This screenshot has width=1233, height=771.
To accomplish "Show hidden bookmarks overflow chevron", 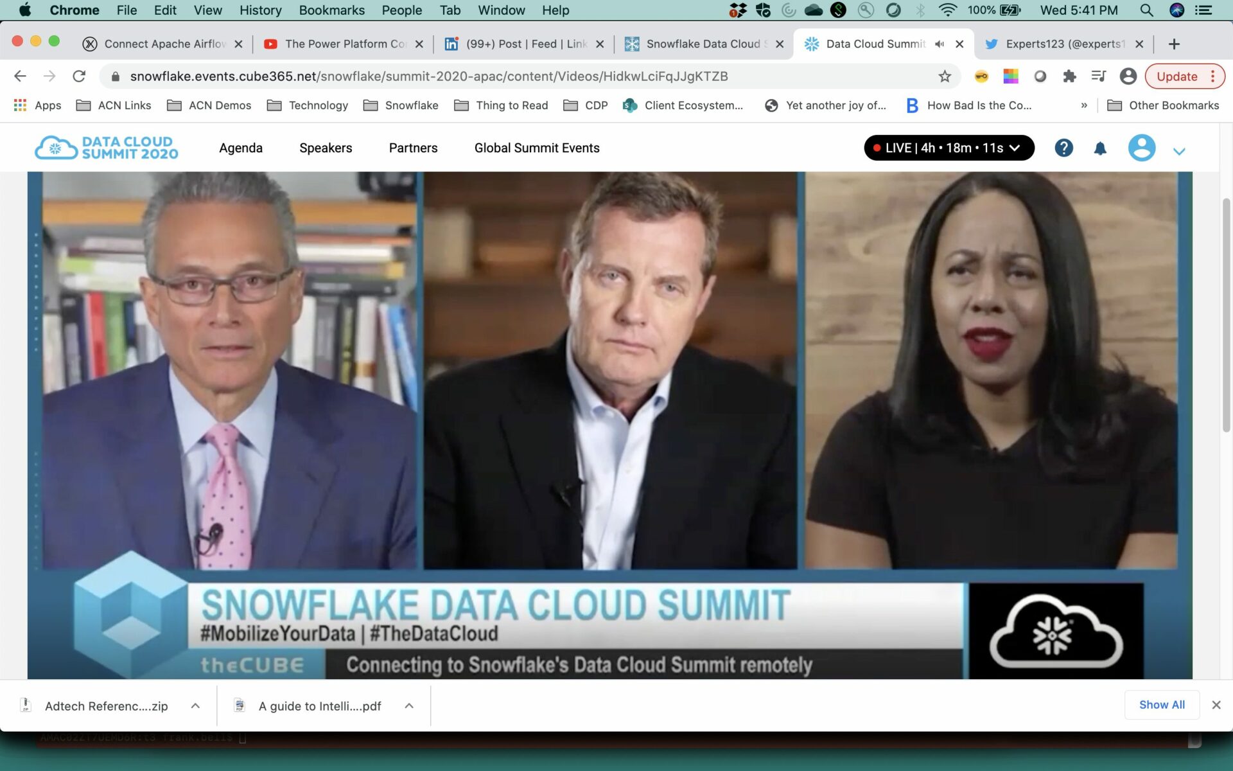I will tap(1084, 105).
